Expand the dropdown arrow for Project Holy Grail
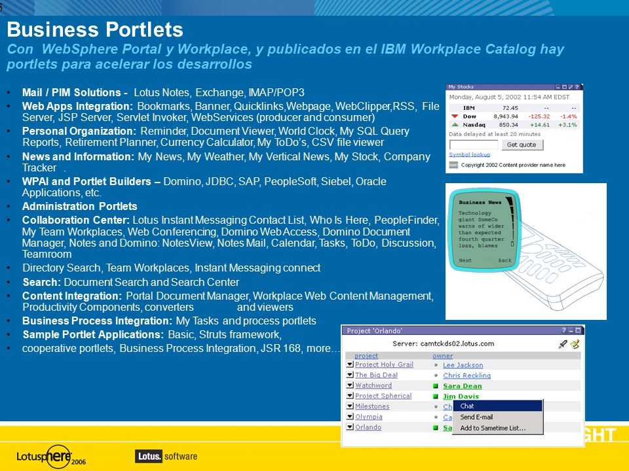 point(350,364)
